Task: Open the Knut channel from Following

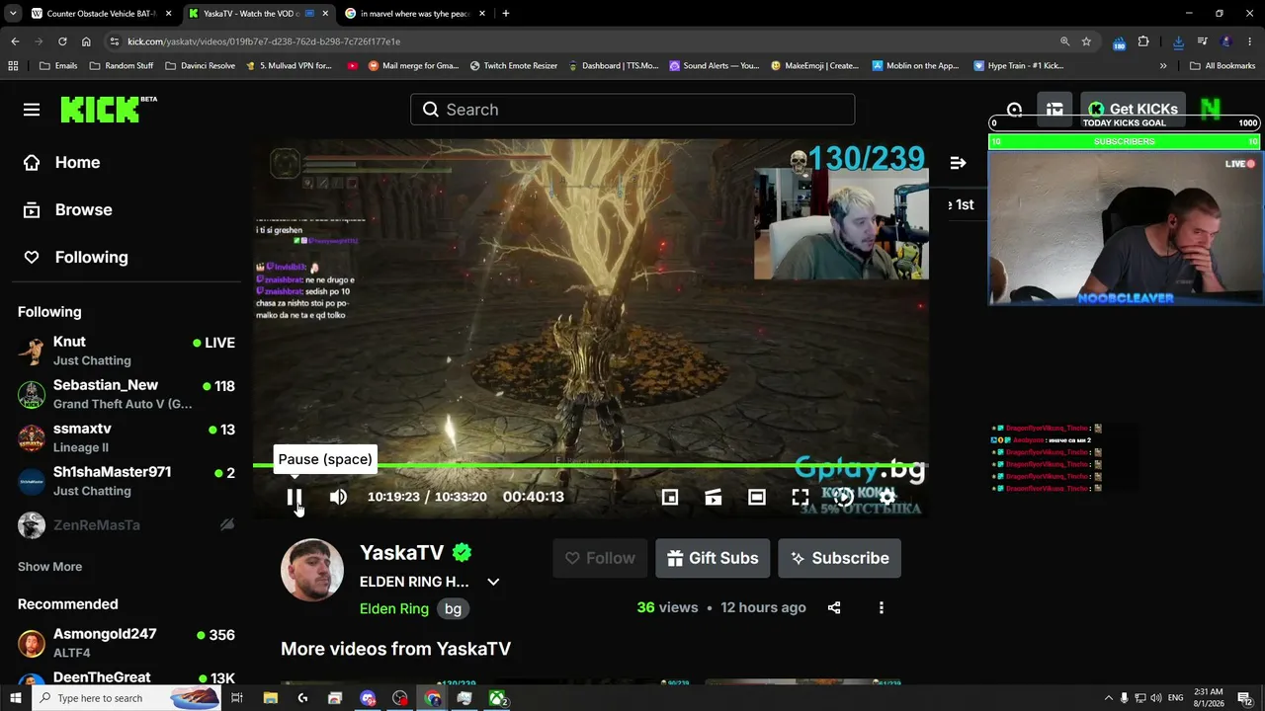Action: coord(126,351)
